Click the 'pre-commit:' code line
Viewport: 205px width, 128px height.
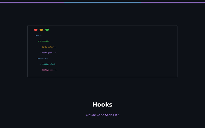click(x=43, y=41)
